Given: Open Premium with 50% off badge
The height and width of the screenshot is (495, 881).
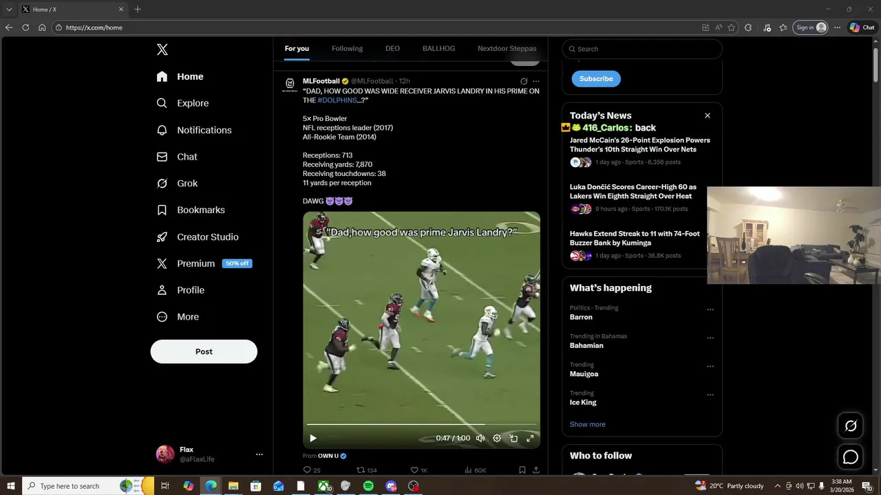Looking at the screenshot, I should point(204,263).
